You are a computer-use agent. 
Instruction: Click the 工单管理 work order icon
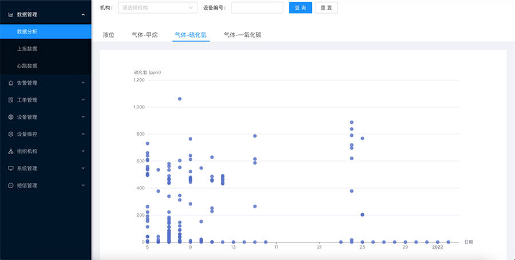[11, 100]
